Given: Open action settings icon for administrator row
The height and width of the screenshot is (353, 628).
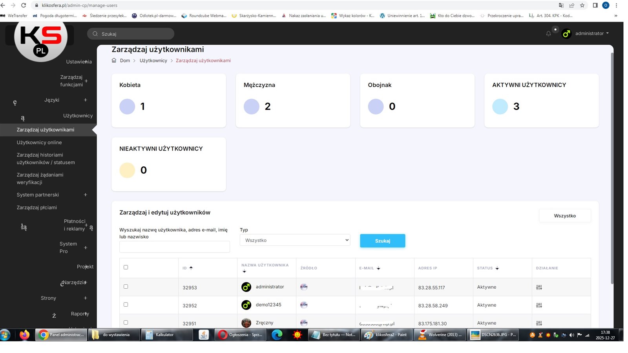Looking at the screenshot, I should click(539, 287).
